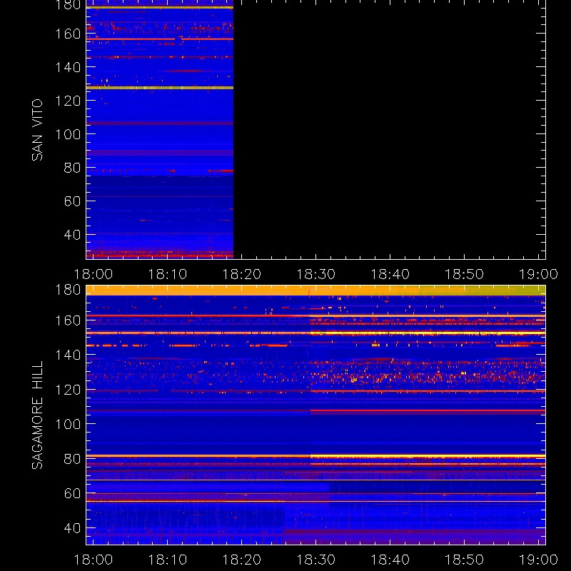The width and height of the screenshot is (571, 571).
Task: Click the 120 tick label on the Sagamore Hill plot
Action: point(68,390)
